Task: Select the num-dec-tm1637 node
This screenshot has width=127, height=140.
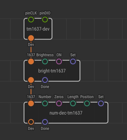Action: [x=66, y=113]
